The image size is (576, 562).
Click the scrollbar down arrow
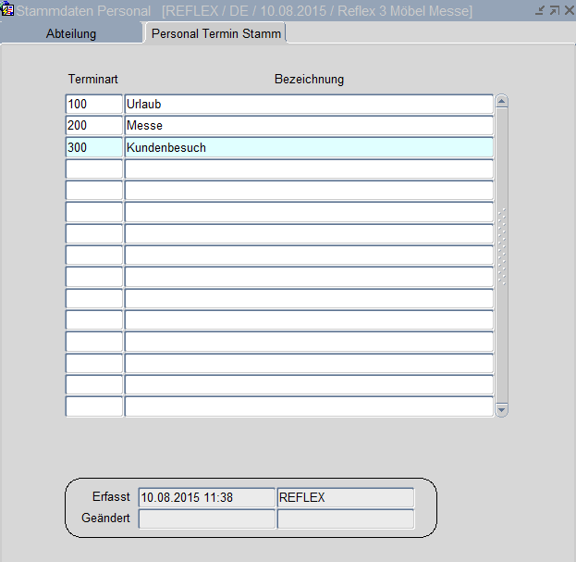pyautogui.click(x=502, y=409)
